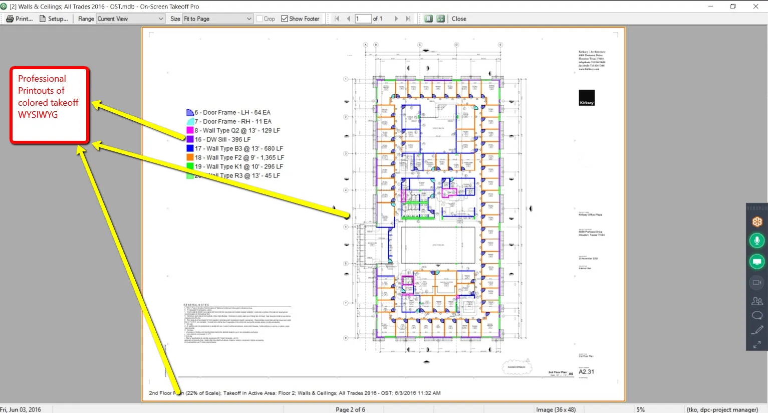This screenshot has height=413, width=768.
Task: Click the 5% zoom value in status bar
Action: point(641,409)
